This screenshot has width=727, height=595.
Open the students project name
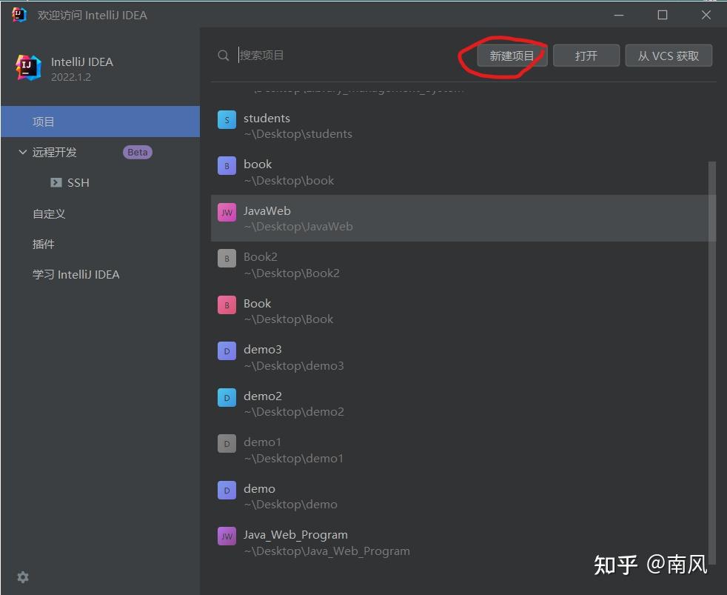(267, 119)
